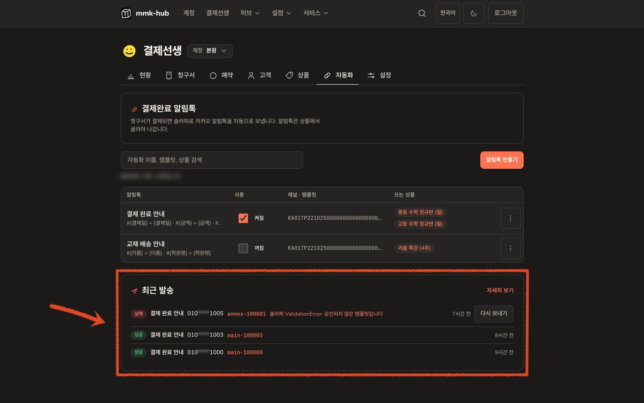Viewport: 644px width, 403px height.
Task: Open the search magnifier icon
Action: point(422,13)
